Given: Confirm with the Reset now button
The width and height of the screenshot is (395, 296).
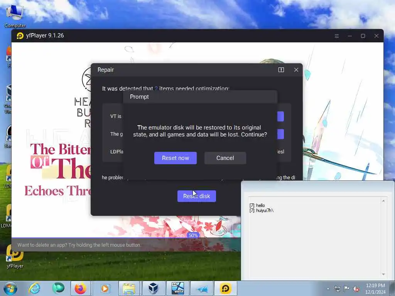Looking at the screenshot, I should click(x=176, y=158).
